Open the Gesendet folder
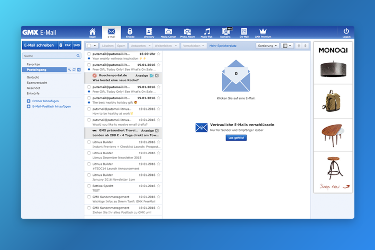This screenshot has width=375, height=250. [x=33, y=88]
